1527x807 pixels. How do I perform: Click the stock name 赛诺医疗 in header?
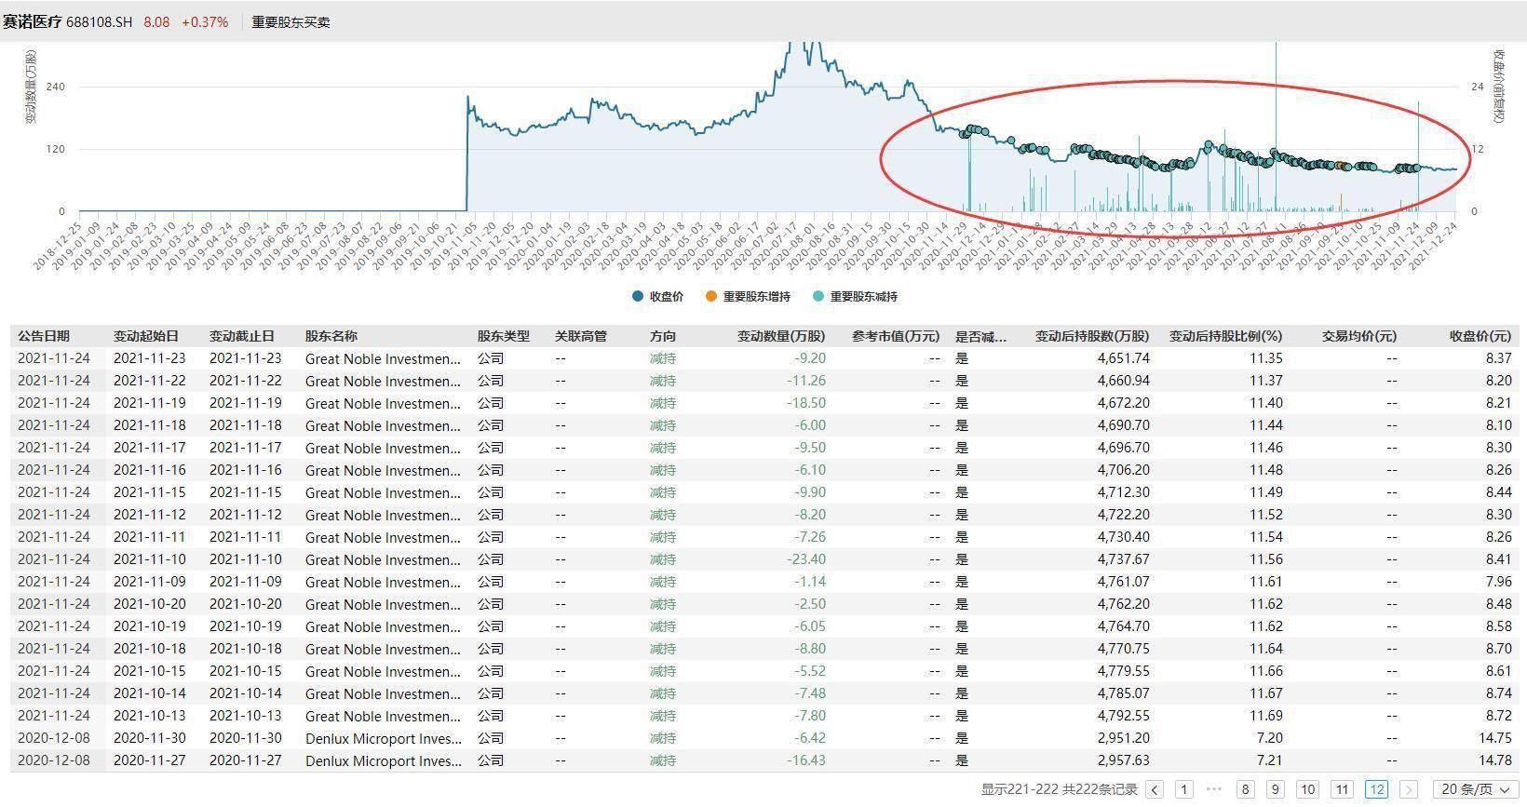32,21
